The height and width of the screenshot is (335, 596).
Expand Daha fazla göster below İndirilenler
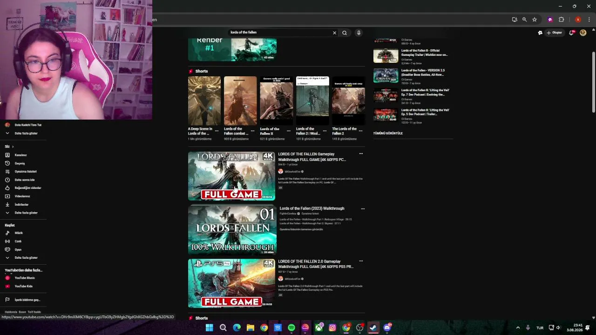26,213
